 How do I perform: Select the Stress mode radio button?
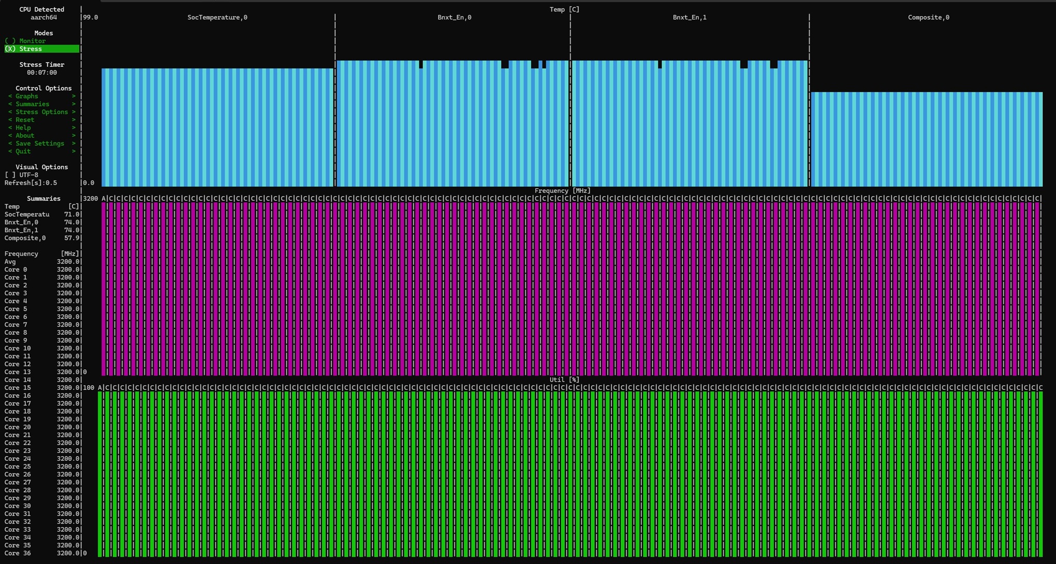click(x=25, y=49)
